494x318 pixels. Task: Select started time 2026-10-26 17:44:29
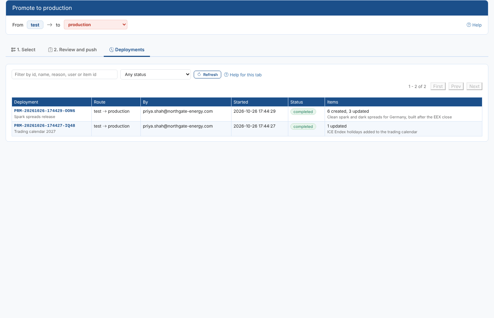tap(254, 111)
